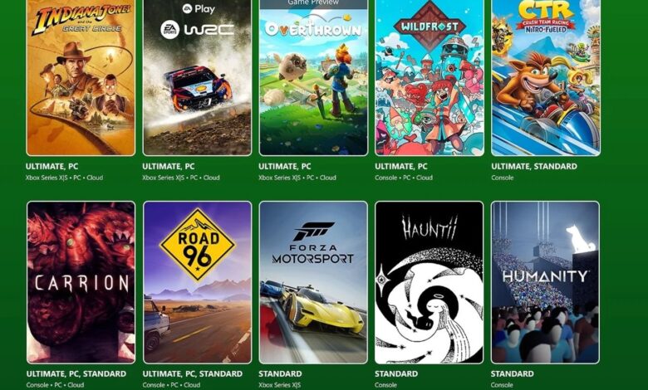Click 'ULTIMATE, PC' label under Indiana Jones

(x=52, y=167)
